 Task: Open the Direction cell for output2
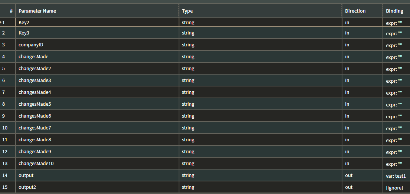point(362,187)
